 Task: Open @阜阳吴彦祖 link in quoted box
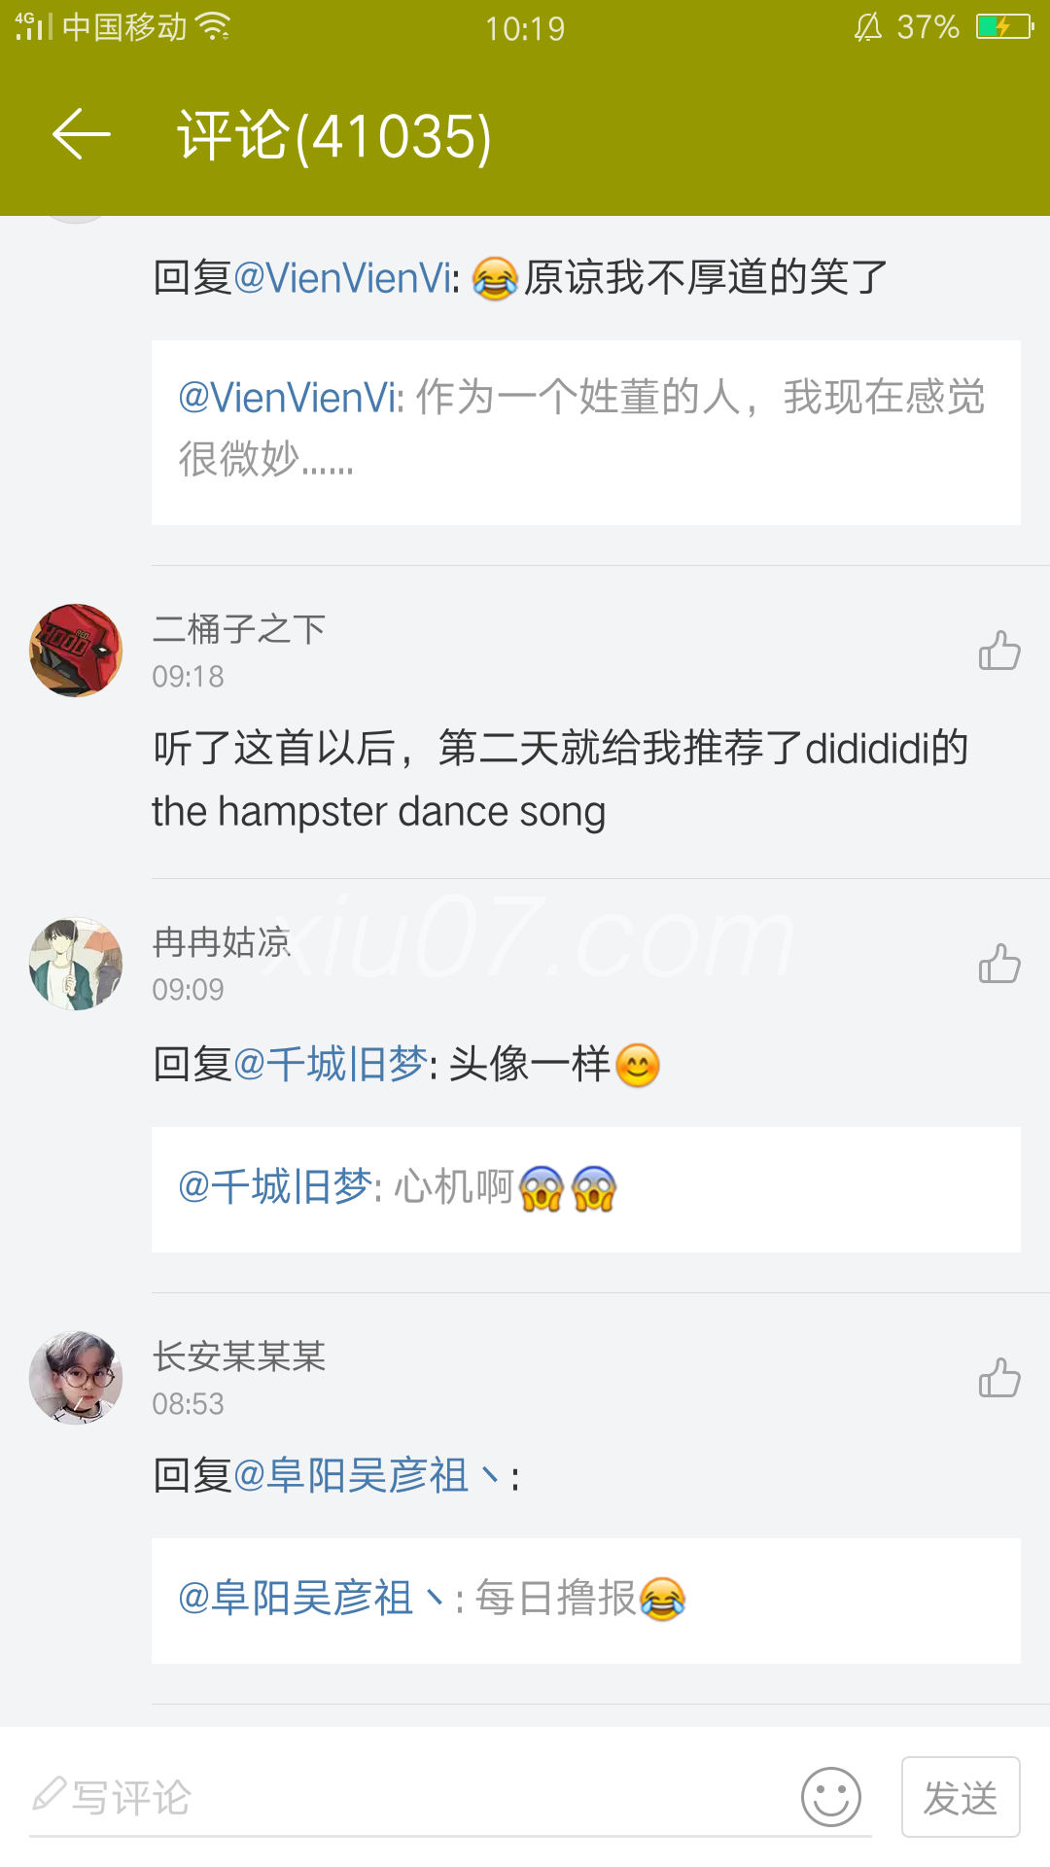311,1599
